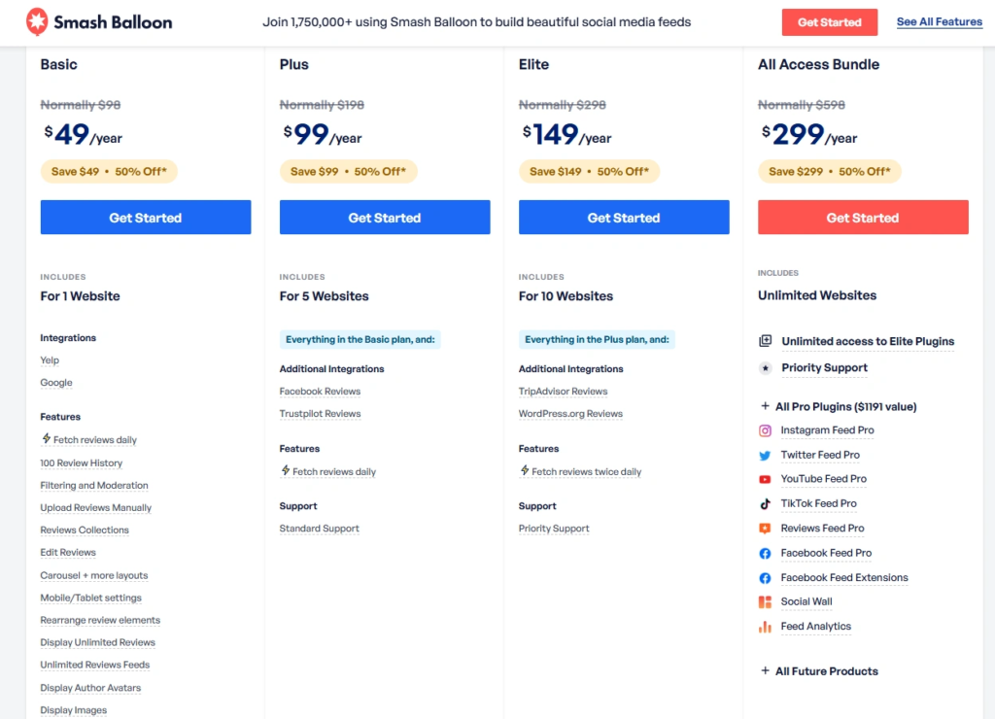The width and height of the screenshot is (995, 719).
Task: Click the Smash Balloon logo
Action: (97, 21)
